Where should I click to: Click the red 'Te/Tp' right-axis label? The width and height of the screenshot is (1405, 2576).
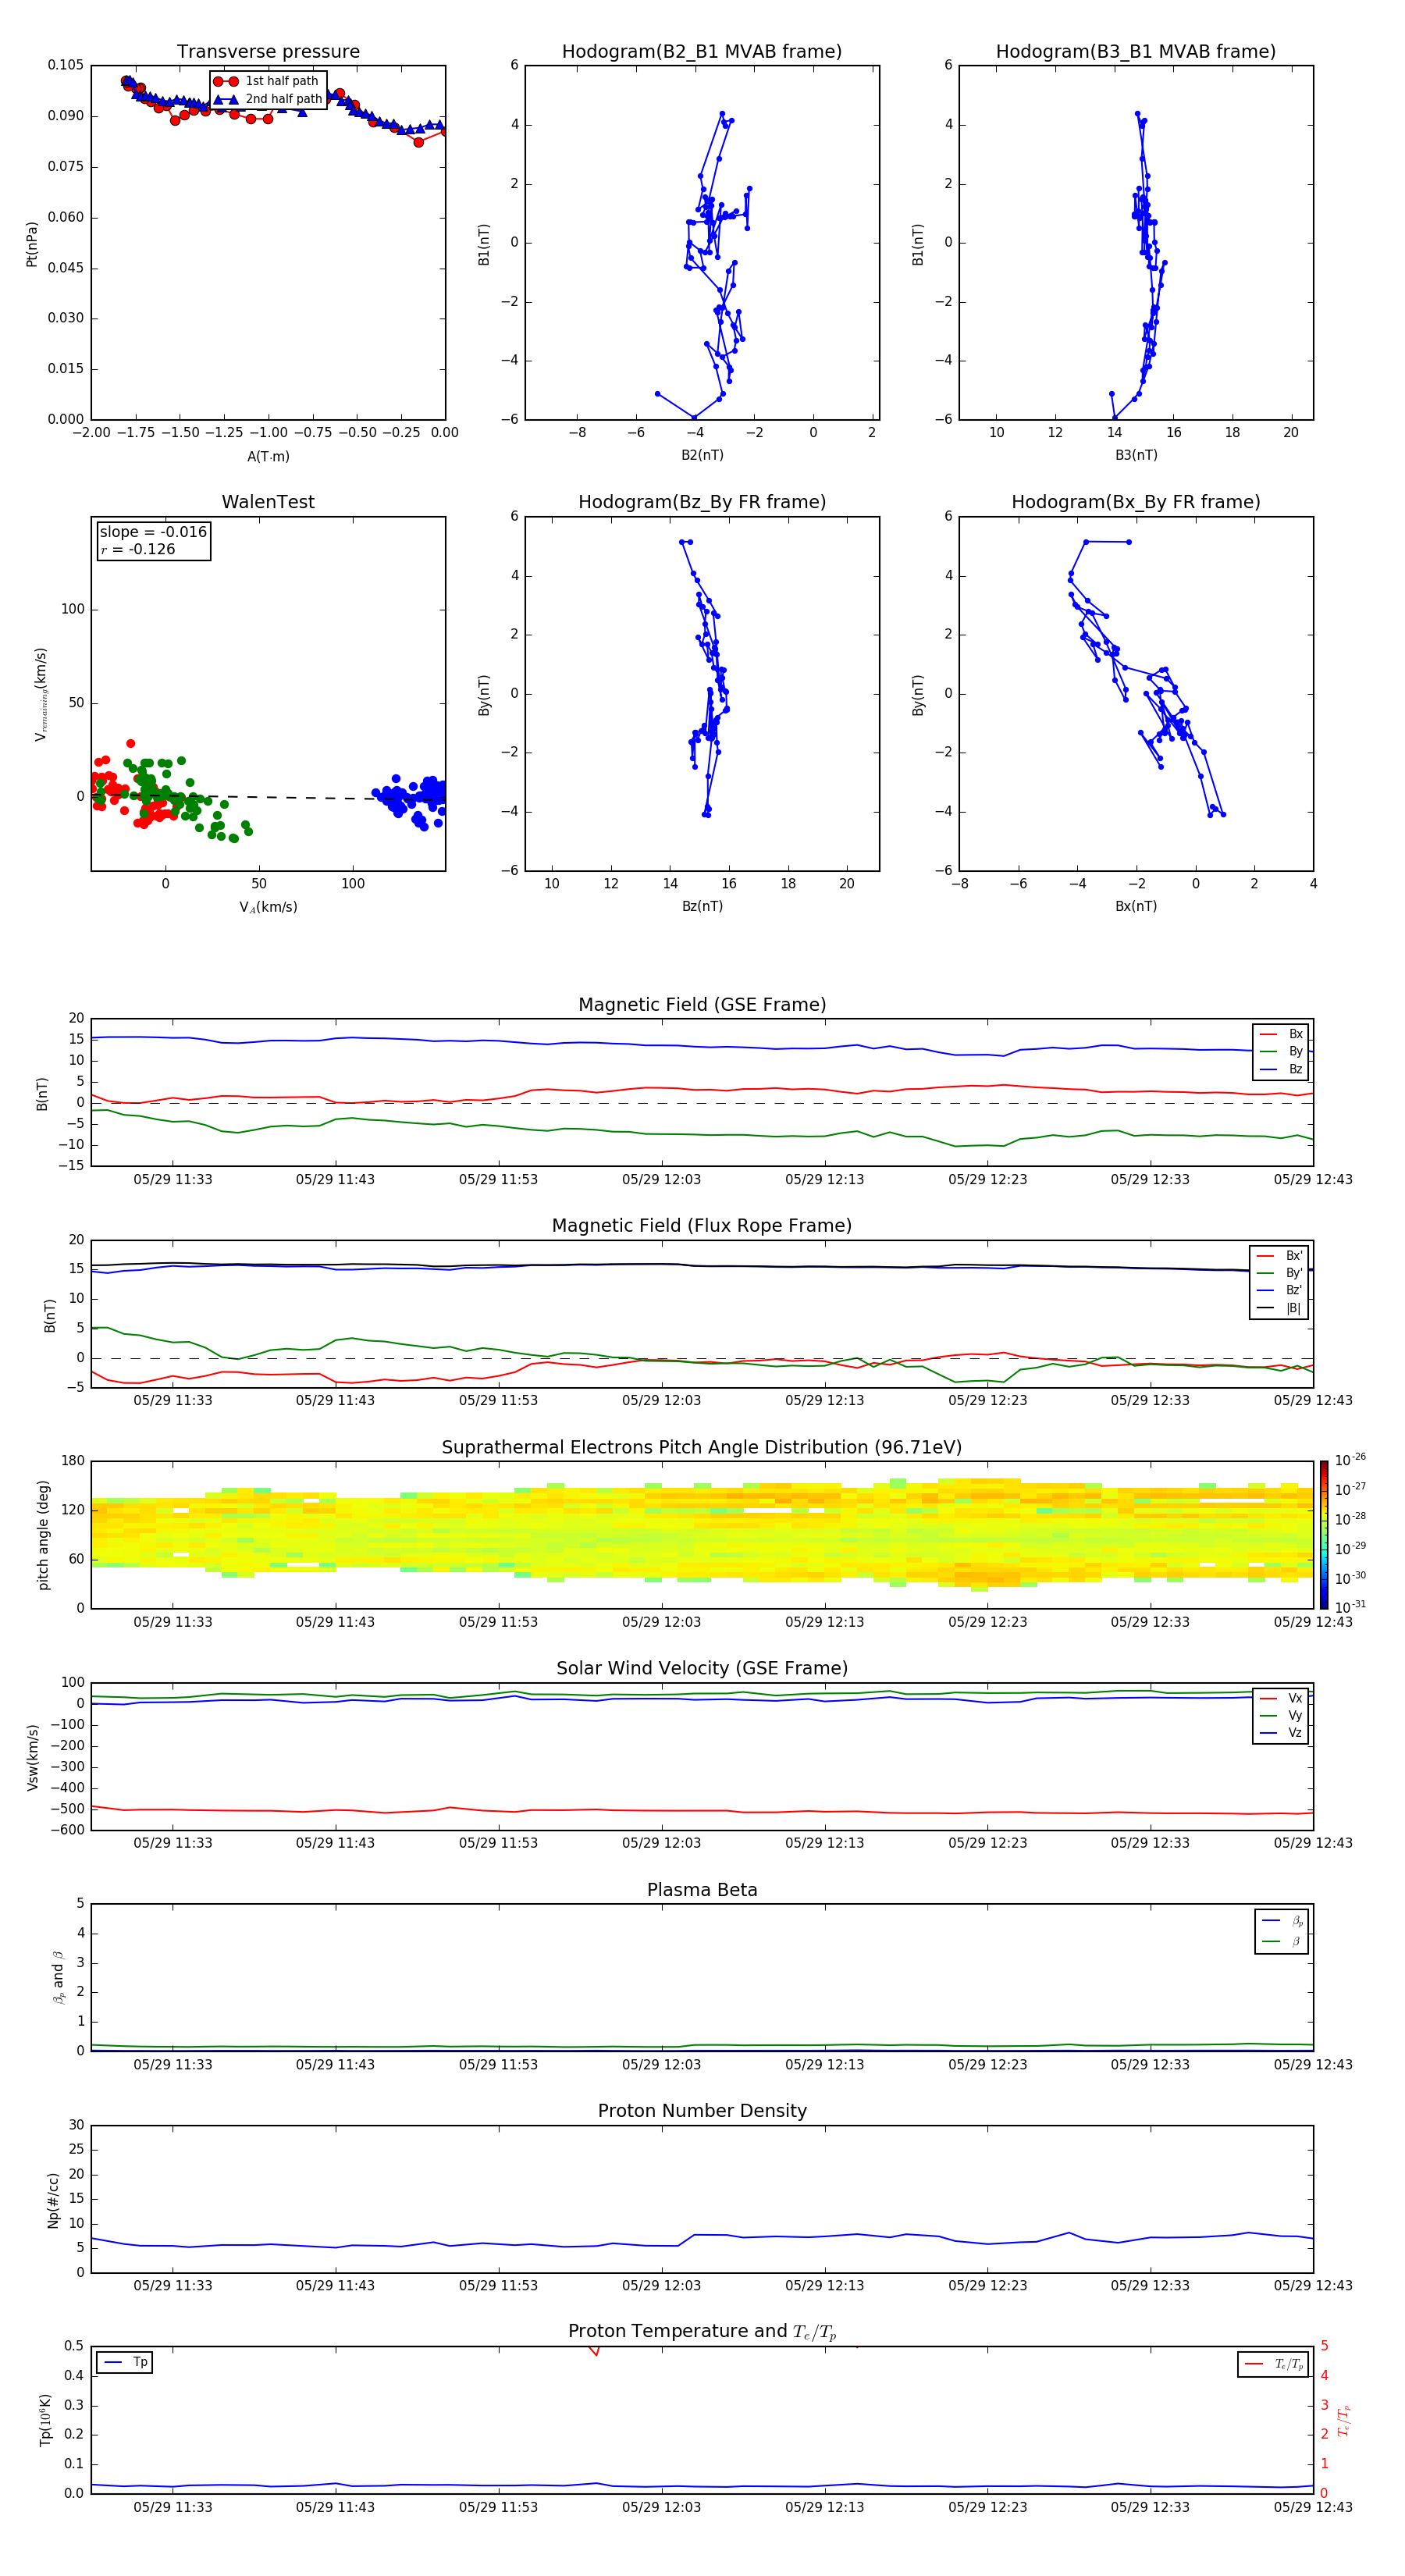coord(1343,2420)
